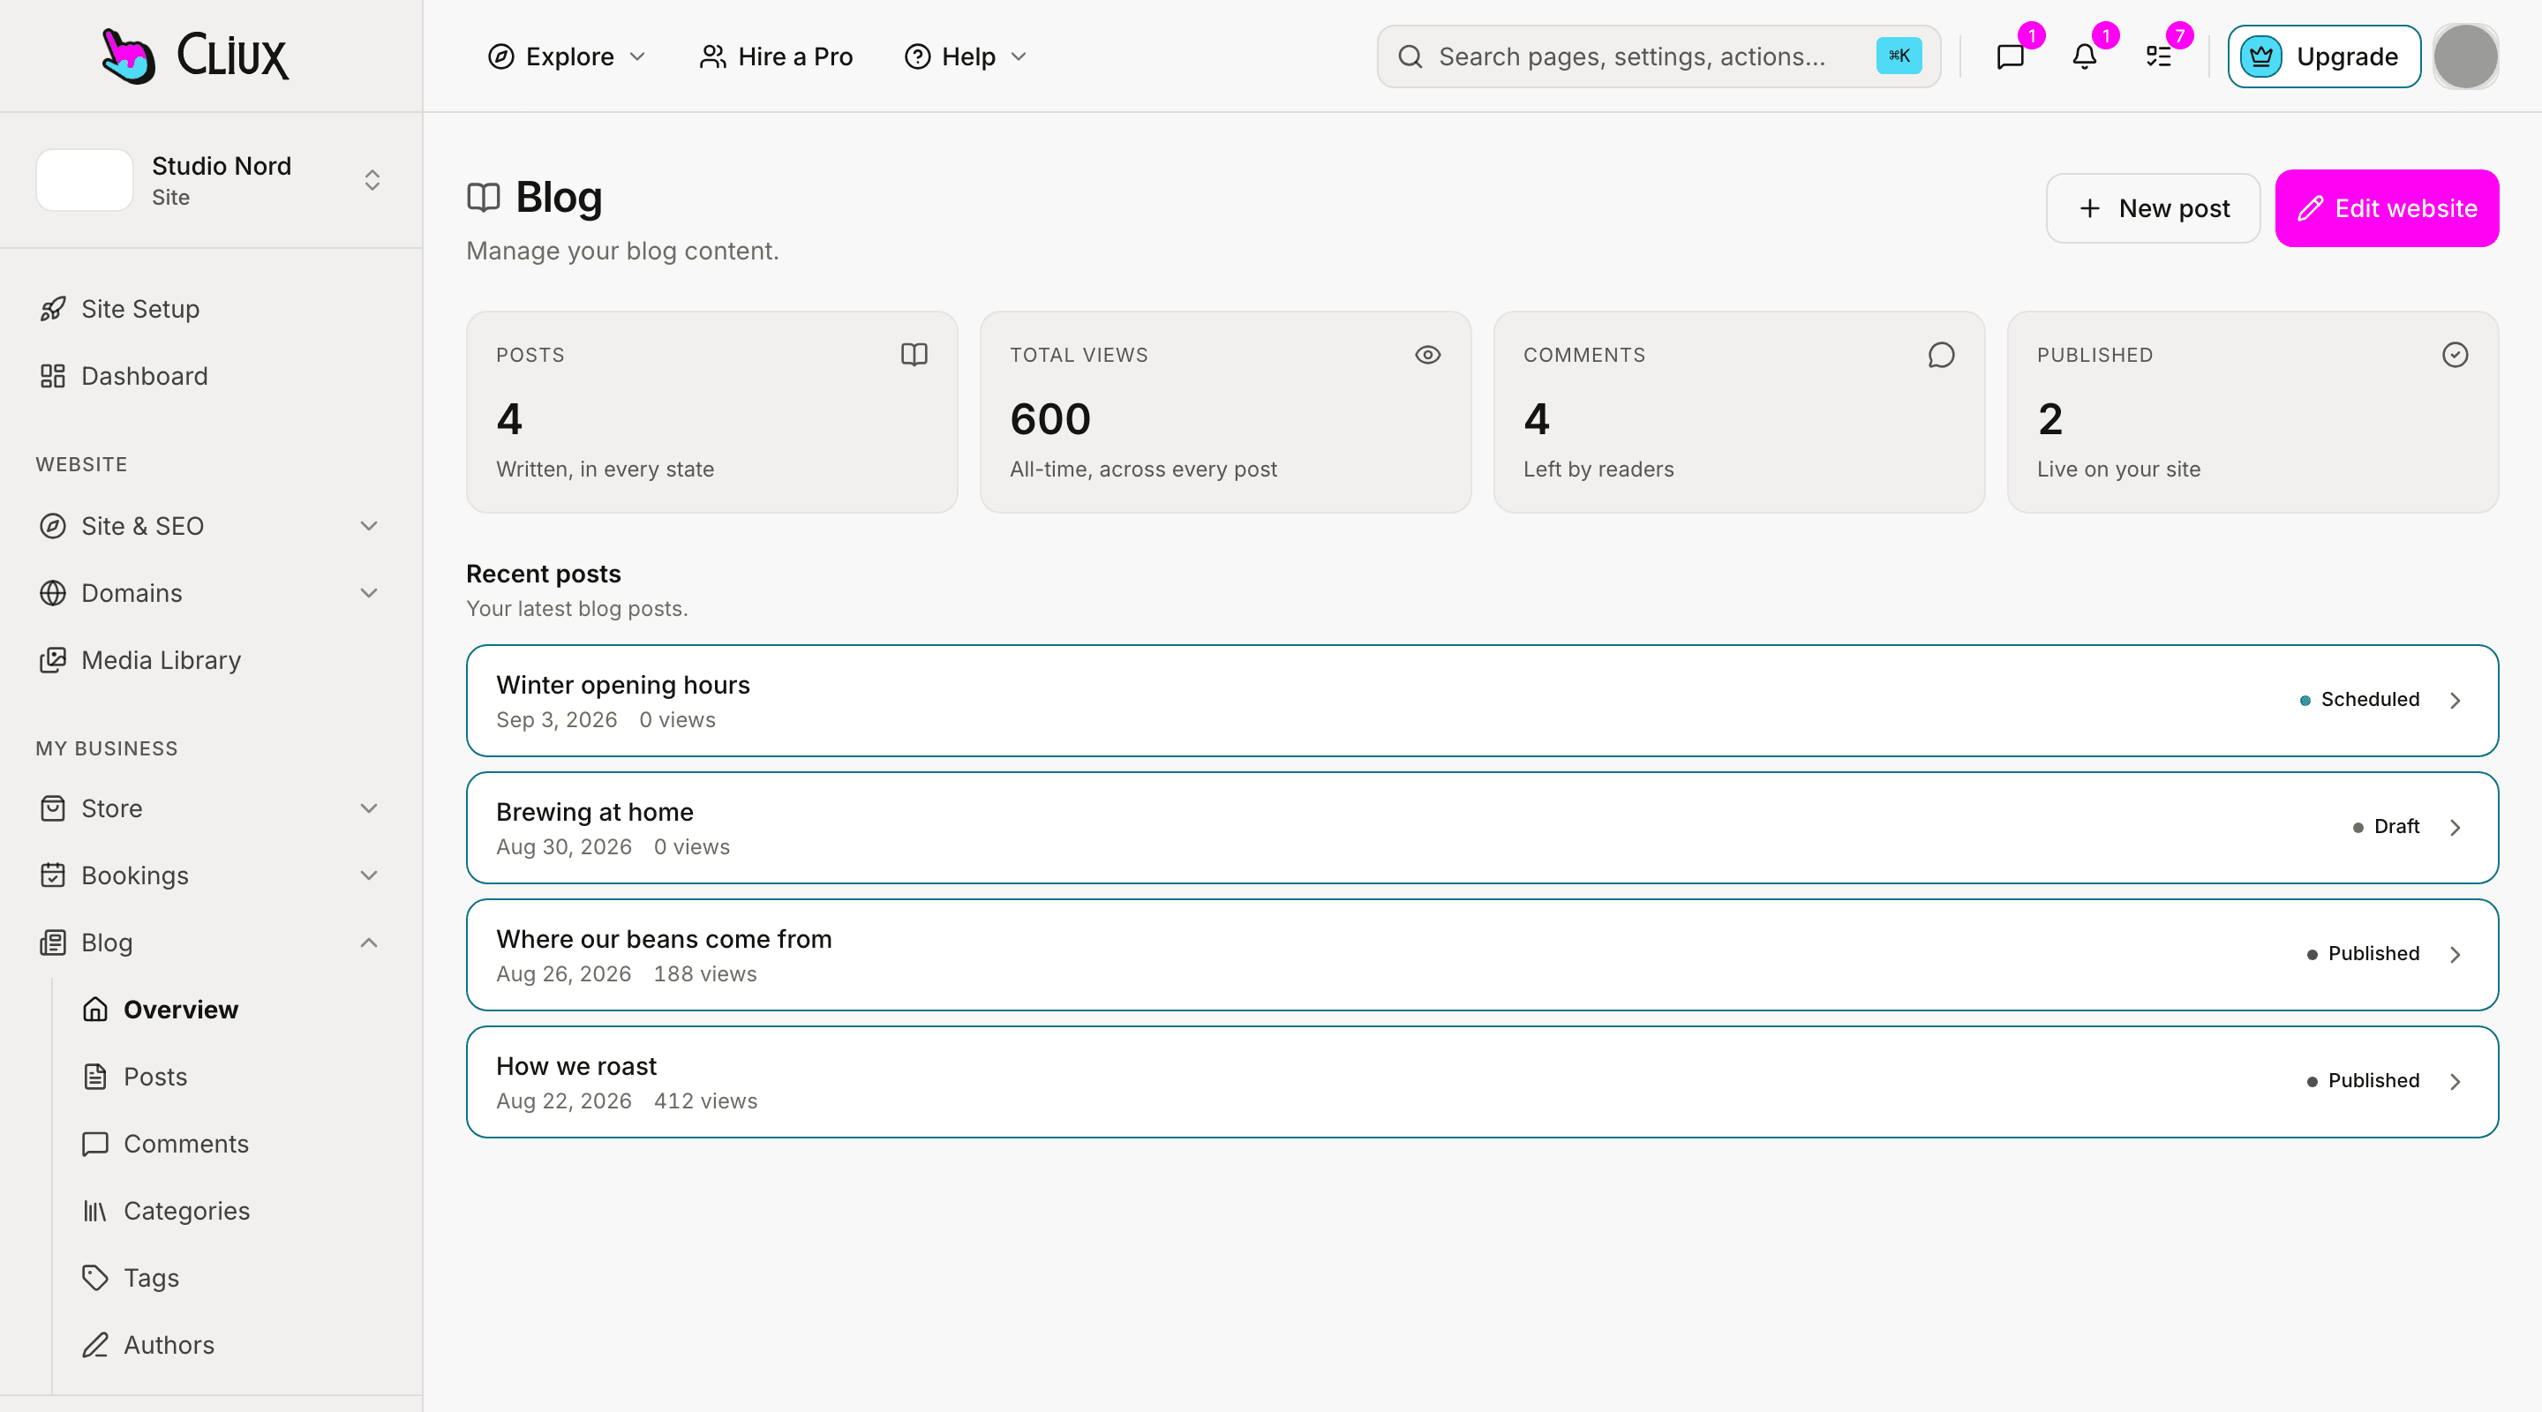Open How we roast post chevron
Image resolution: width=2542 pixels, height=1412 pixels.
(x=2456, y=1081)
